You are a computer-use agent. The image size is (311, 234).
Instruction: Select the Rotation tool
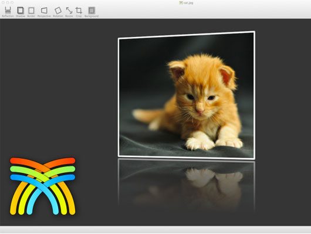(58, 12)
